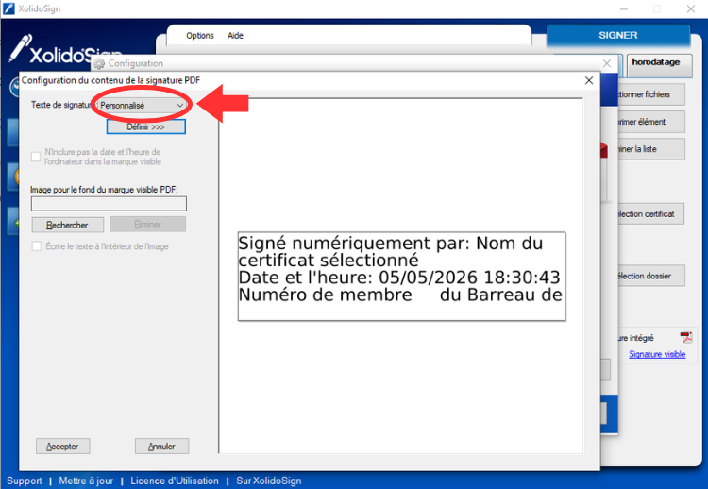The image size is (708, 489).
Task: Click the Annuler button
Action: pyautogui.click(x=161, y=447)
